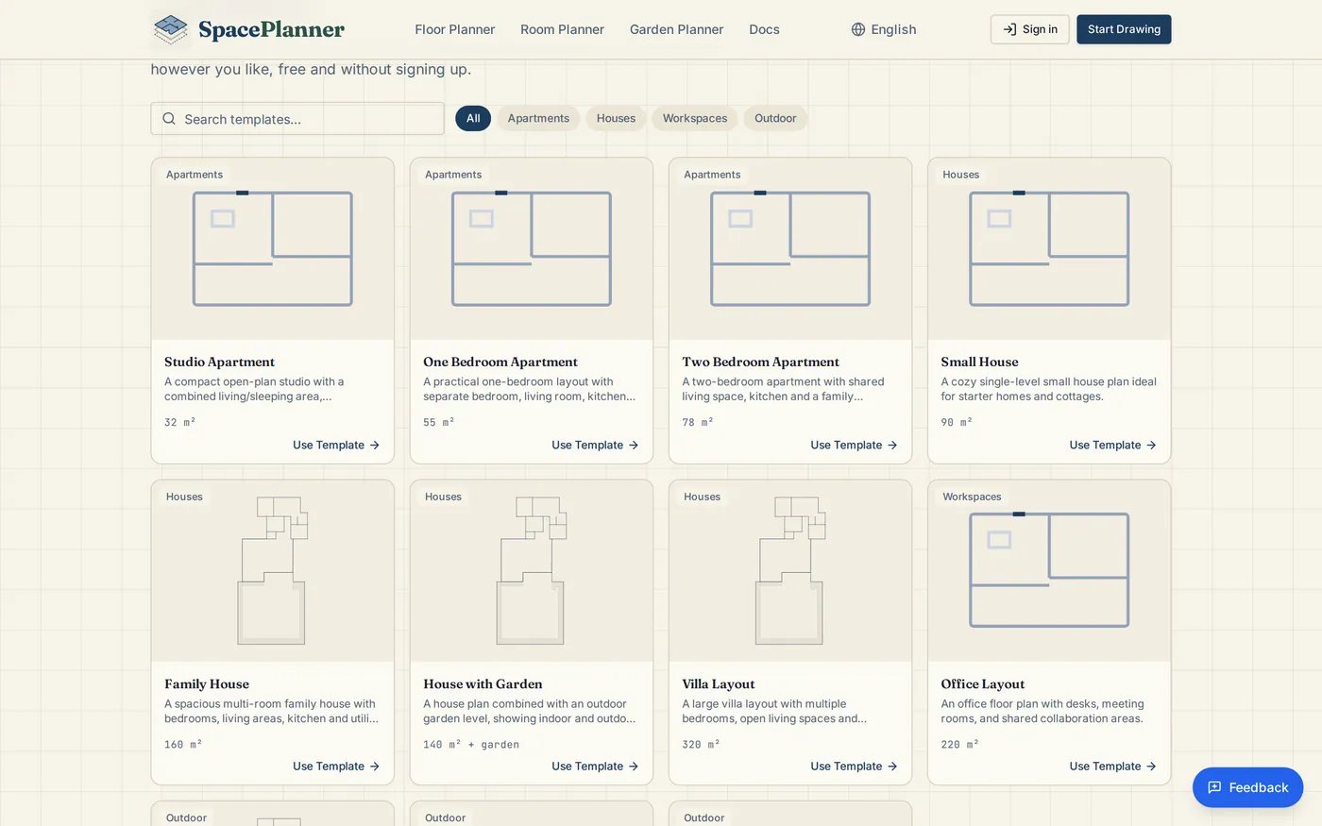Click the Feedback button label
This screenshot has width=1322, height=826.
click(1259, 787)
